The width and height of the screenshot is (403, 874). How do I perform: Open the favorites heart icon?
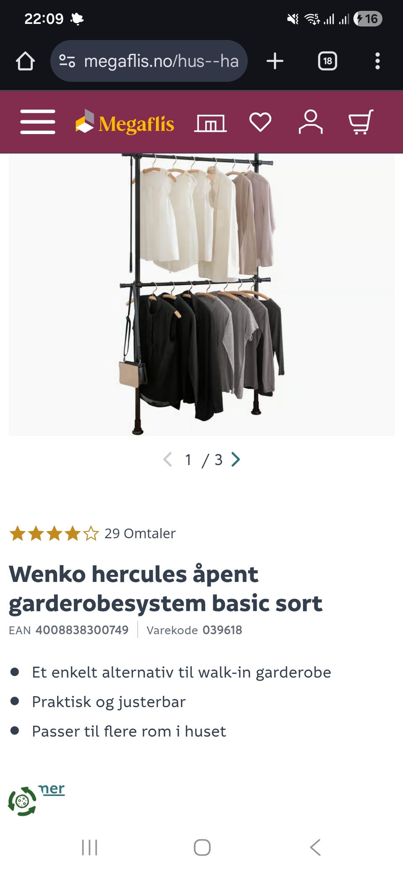click(260, 122)
